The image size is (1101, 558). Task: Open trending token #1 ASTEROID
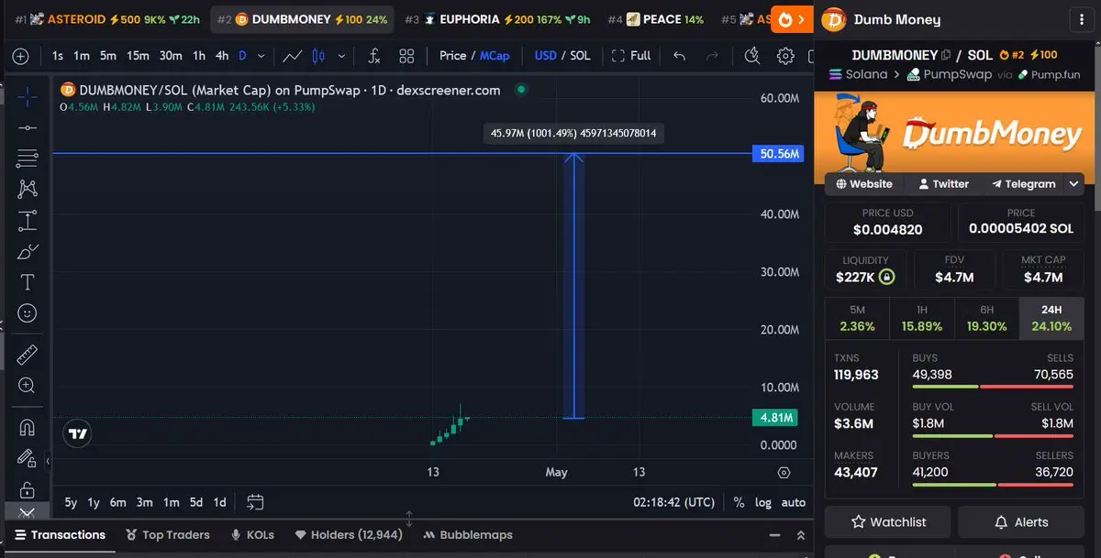point(107,19)
